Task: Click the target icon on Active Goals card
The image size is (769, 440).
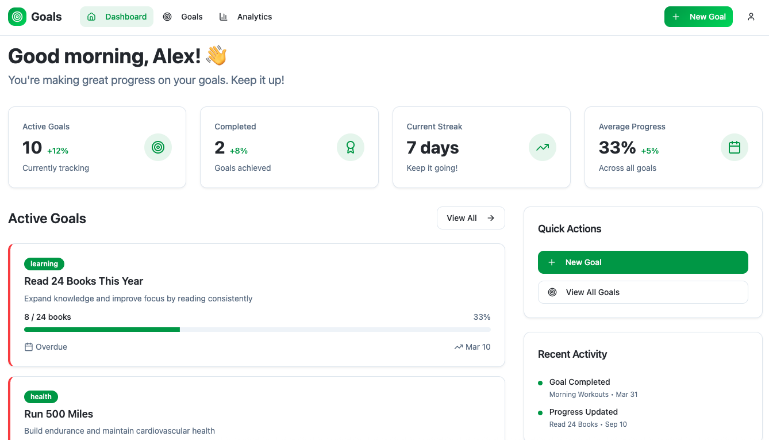Action: [158, 147]
